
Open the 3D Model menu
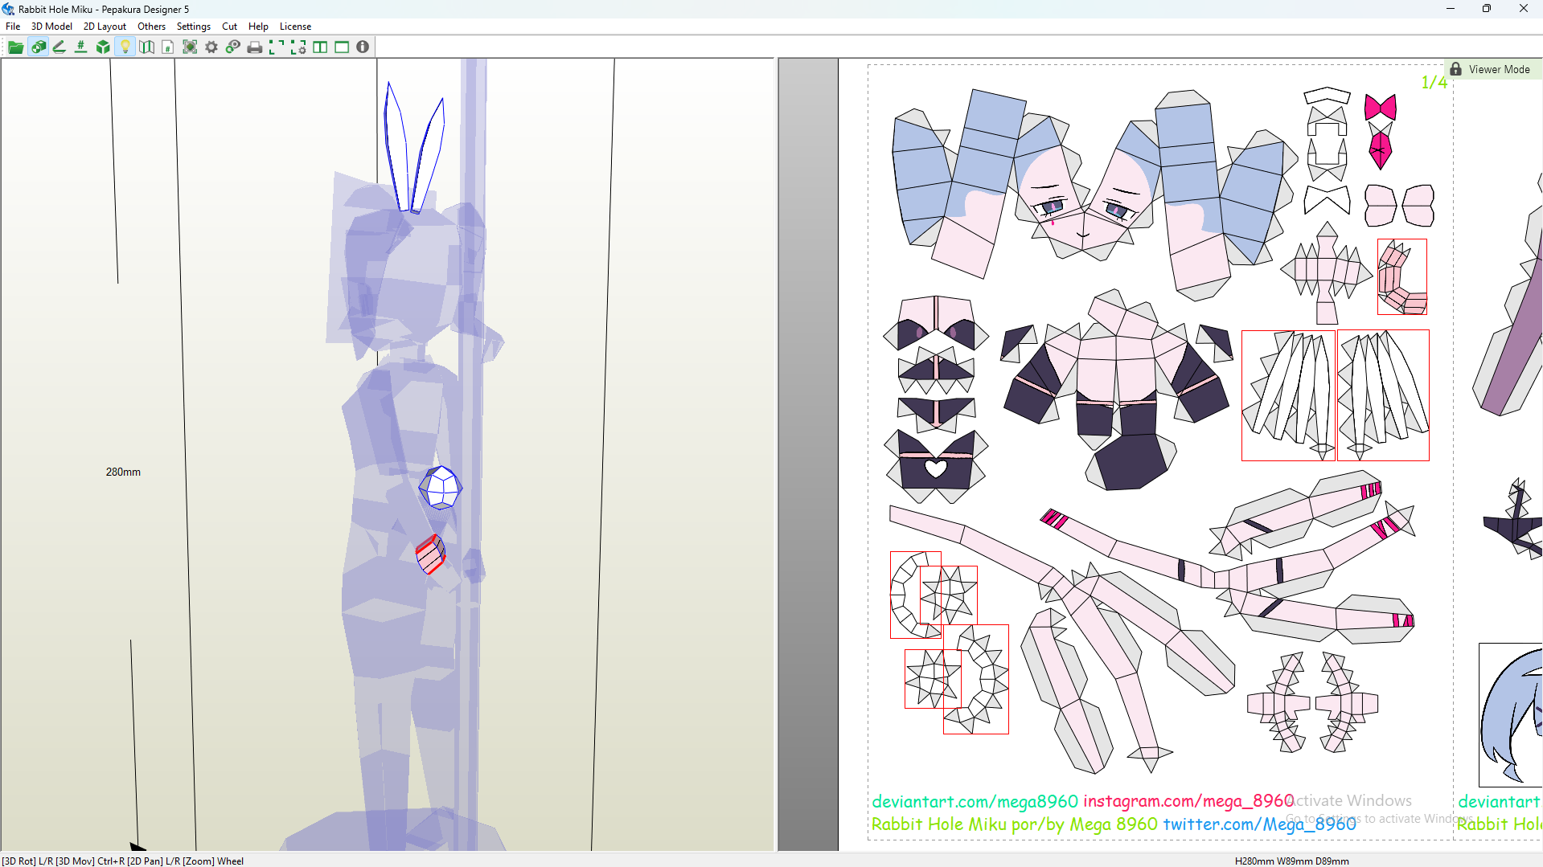[51, 27]
